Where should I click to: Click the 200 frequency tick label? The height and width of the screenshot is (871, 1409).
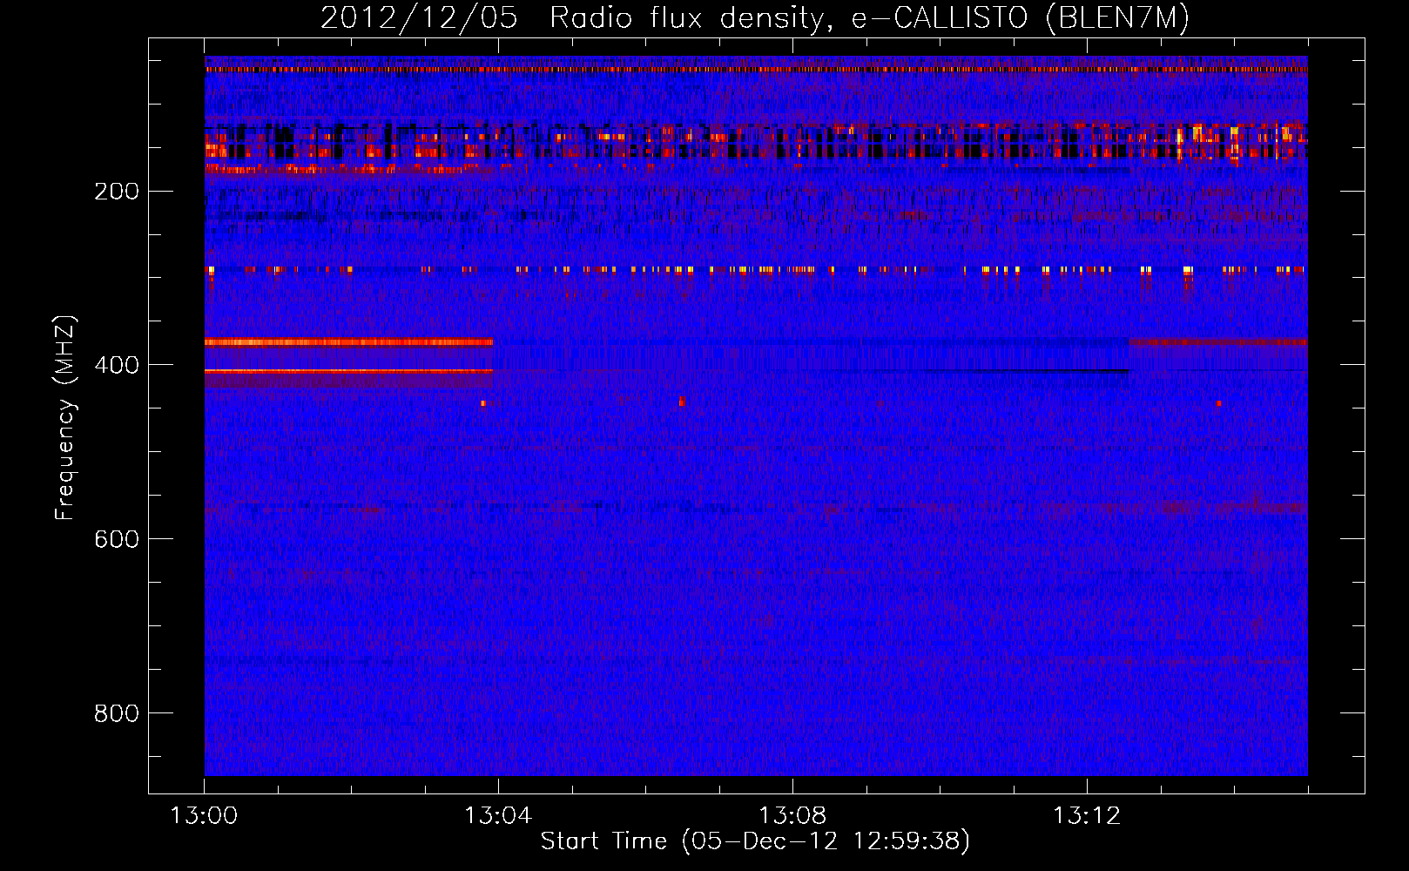point(117,192)
